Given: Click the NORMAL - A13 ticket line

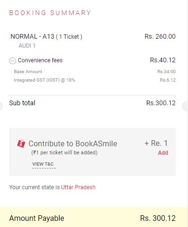Looking at the screenshot, I should click(x=46, y=37).
